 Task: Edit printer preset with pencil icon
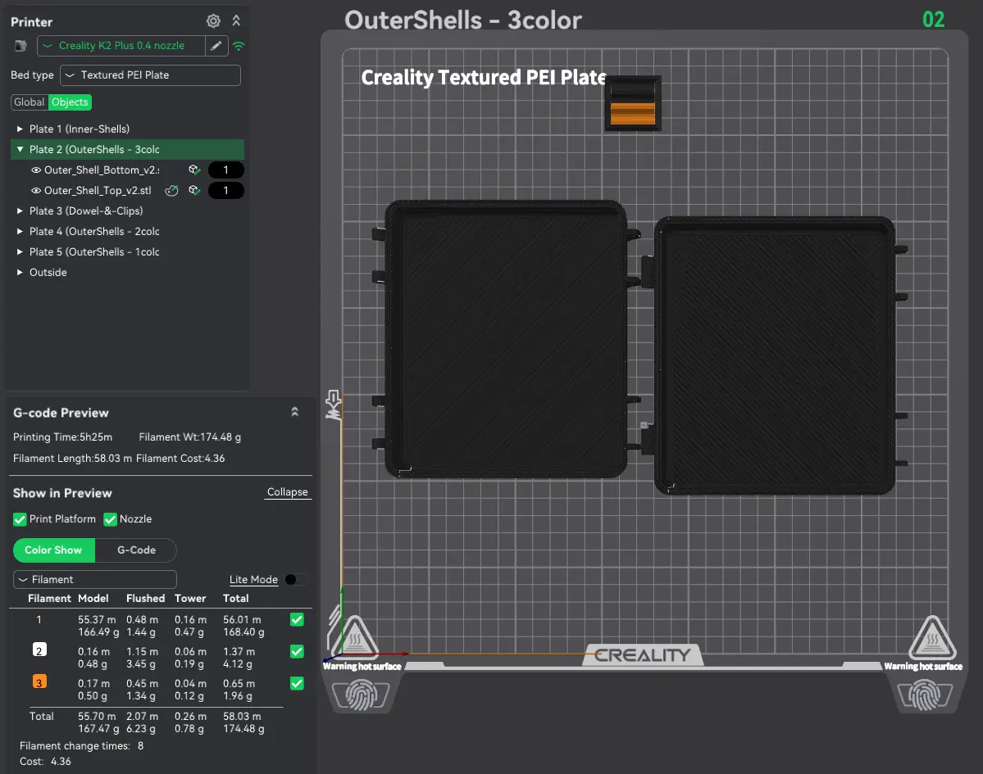pos(216,46)
